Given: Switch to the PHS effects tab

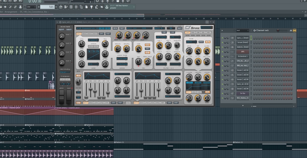Looking at the screenshot, I should click(193, 32).
